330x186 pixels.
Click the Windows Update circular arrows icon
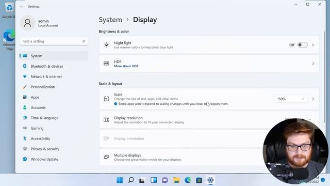(25, 159)
